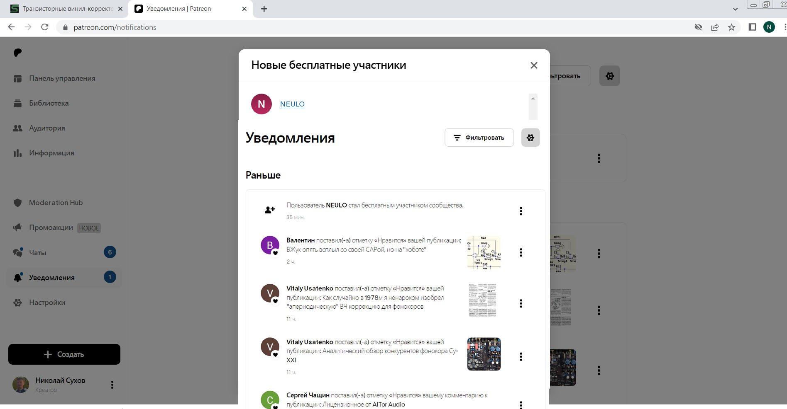The width and height of the screenshot is (787, 409).
Task: Open notification settings gear in dialog
Action: pos(530,138)
